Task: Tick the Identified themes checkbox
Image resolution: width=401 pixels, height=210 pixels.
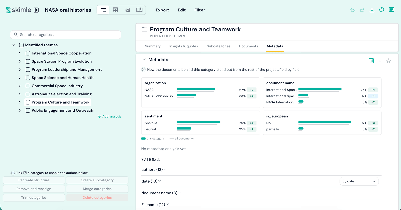Action: (21, 45)
